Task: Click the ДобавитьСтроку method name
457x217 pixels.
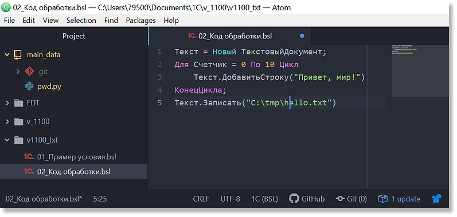Action: [x=255, y=77]
